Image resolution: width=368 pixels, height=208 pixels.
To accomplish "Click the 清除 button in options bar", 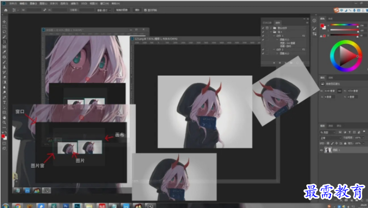I will (137, 10).
